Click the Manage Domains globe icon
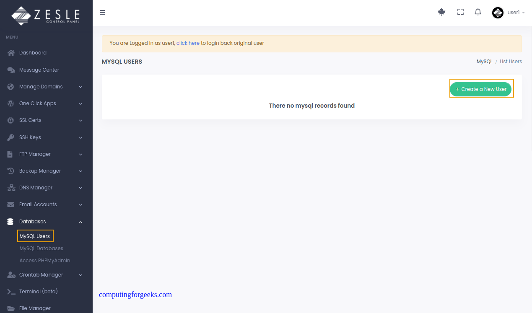 [11, 87]
